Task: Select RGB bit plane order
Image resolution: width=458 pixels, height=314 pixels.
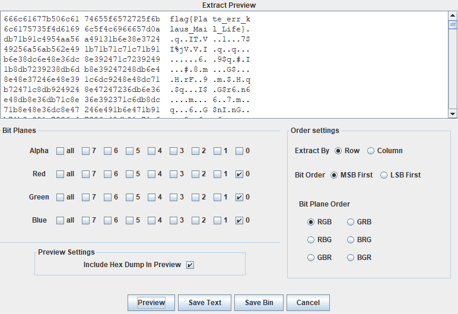Action: tap(311, 222)
